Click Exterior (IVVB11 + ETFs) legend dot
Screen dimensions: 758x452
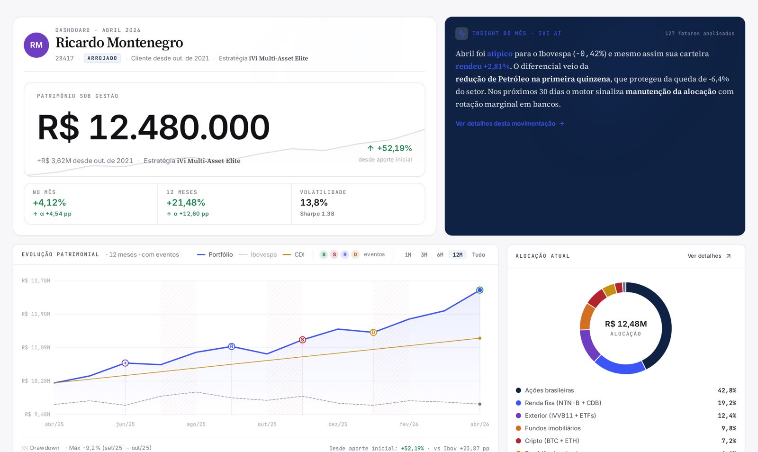click(518, 416)
